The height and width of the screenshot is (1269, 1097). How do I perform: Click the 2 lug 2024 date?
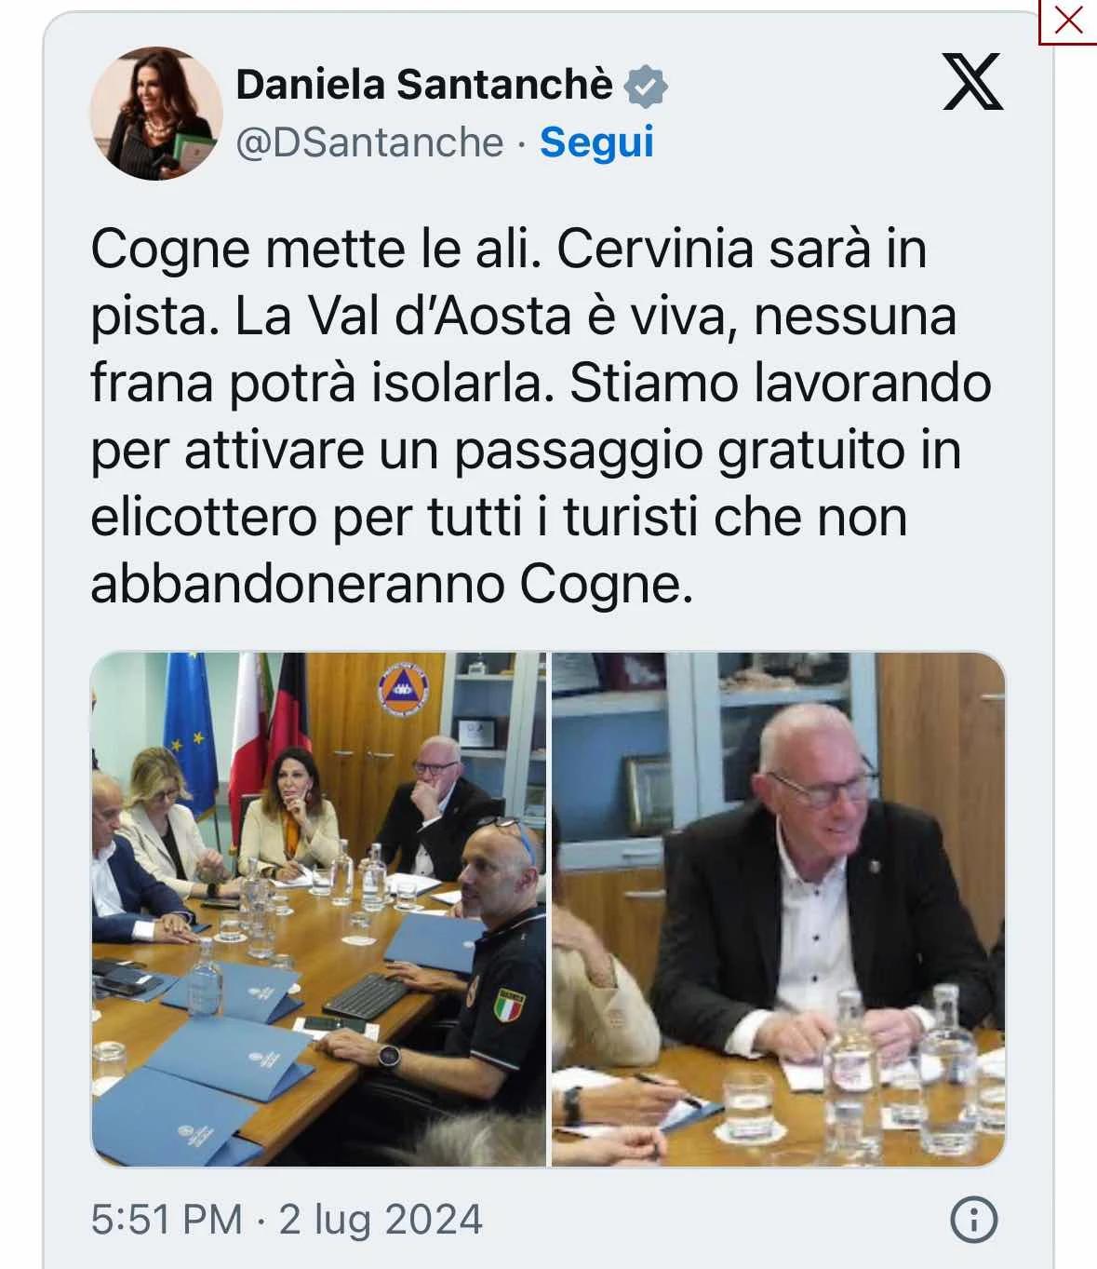(381, 1220)
